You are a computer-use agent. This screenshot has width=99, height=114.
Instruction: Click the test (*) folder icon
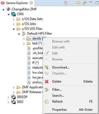point(29,43)
